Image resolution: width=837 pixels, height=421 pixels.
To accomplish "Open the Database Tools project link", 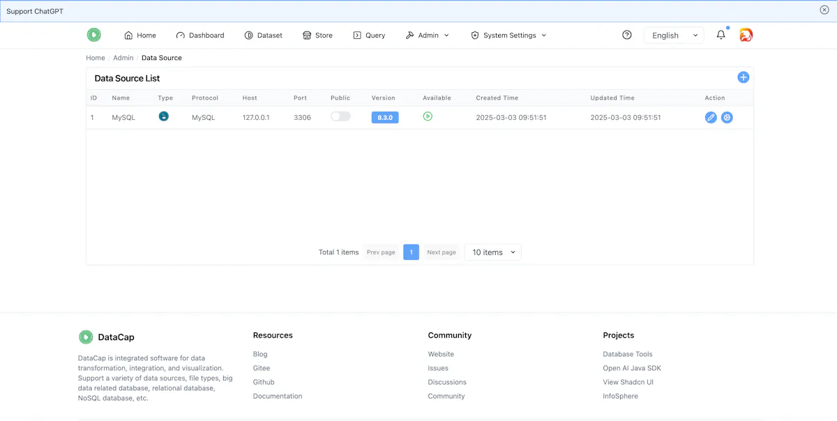I will (x=628, y=354).
